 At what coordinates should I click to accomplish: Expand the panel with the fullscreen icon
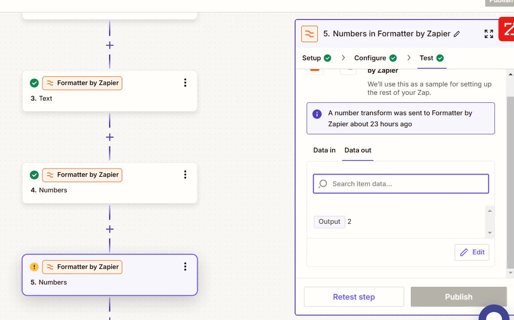[489, 34]
